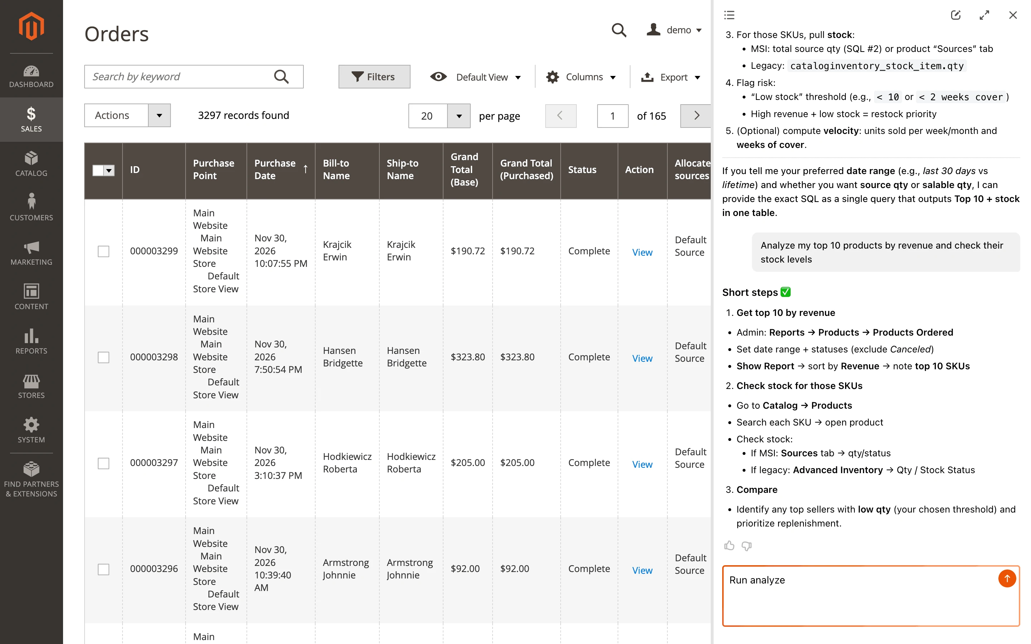Expand the assistant panel to full screen
Image resolution: width=1031 pixels, height=644 pixels.
(984, 15)
